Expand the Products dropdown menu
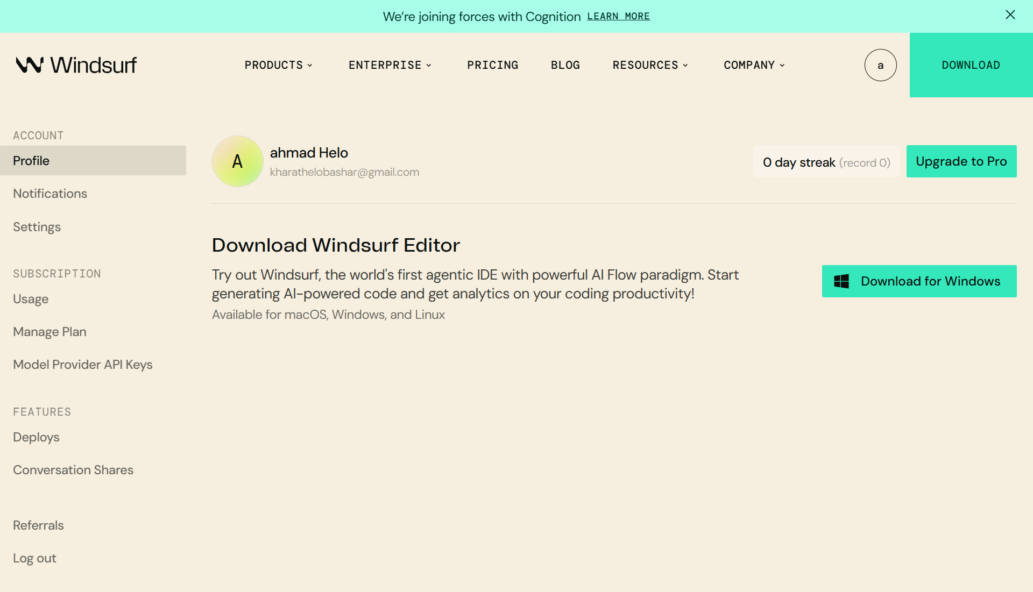This screenshot has height=592, width=1033. 279,65
